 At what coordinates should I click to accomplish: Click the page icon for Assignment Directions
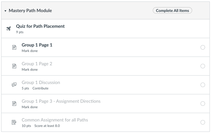click(x=14, y=104)
